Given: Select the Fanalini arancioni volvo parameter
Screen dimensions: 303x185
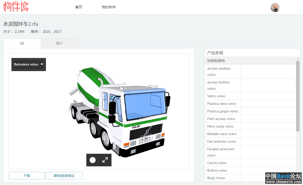Looking at the screenshot, I should (x=250, y=152).
